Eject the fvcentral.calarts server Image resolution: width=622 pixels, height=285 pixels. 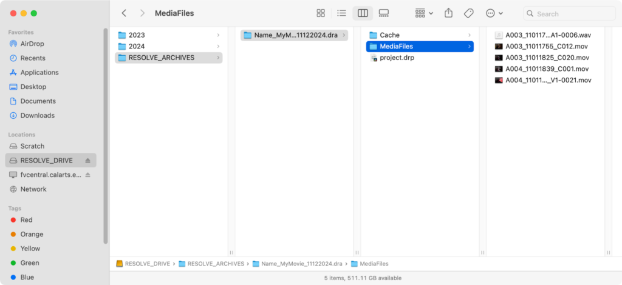[x=87, y=175]
